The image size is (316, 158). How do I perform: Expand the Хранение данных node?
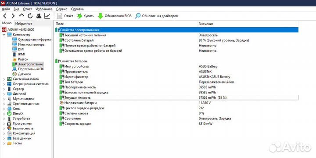coord(4,104)
